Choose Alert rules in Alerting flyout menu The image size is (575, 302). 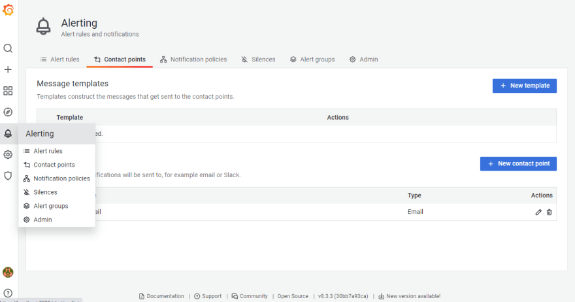[x=57, y=151]
